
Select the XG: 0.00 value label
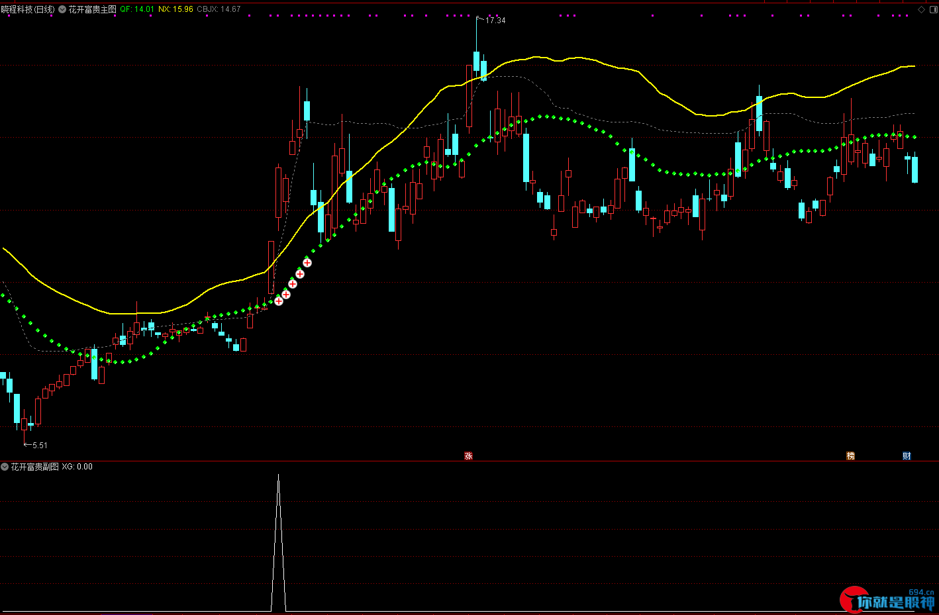(77, 467)
